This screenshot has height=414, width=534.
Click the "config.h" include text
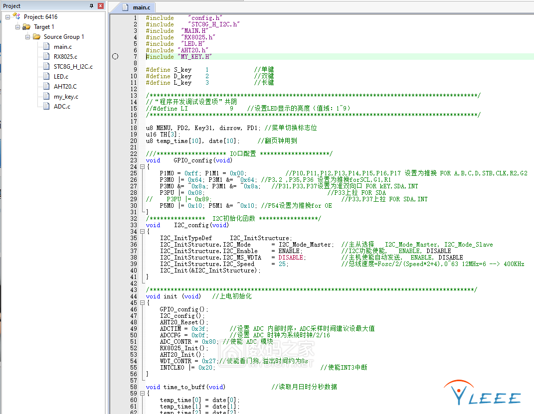tap(205, 18)
